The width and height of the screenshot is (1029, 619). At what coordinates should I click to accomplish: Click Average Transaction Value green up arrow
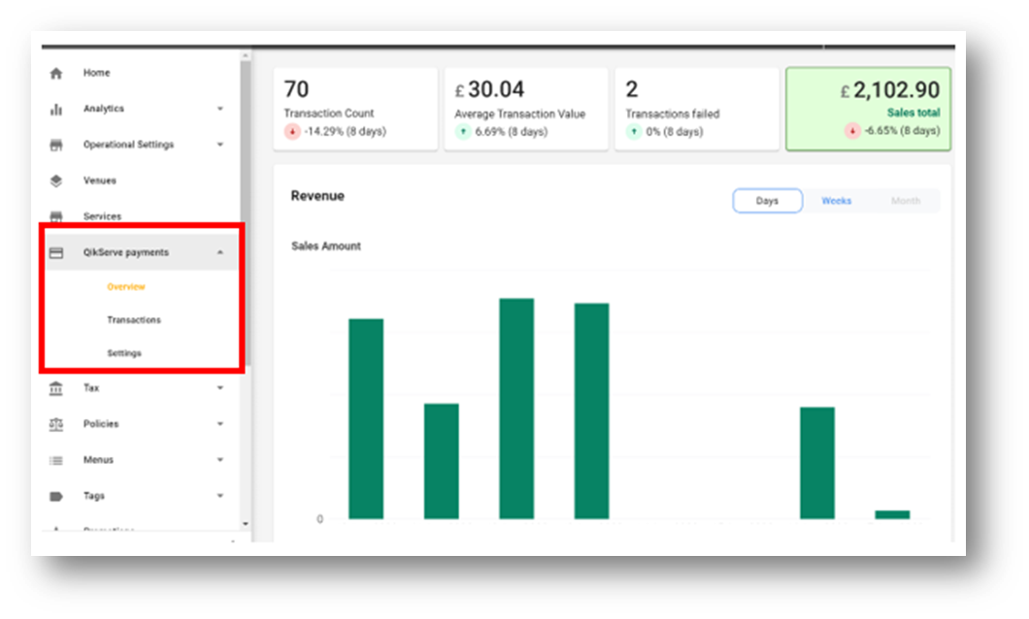coord(463,132)
